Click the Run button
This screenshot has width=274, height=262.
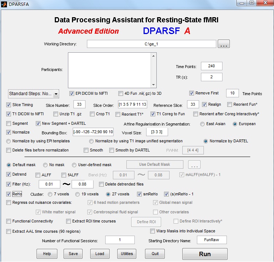point(205,254)
